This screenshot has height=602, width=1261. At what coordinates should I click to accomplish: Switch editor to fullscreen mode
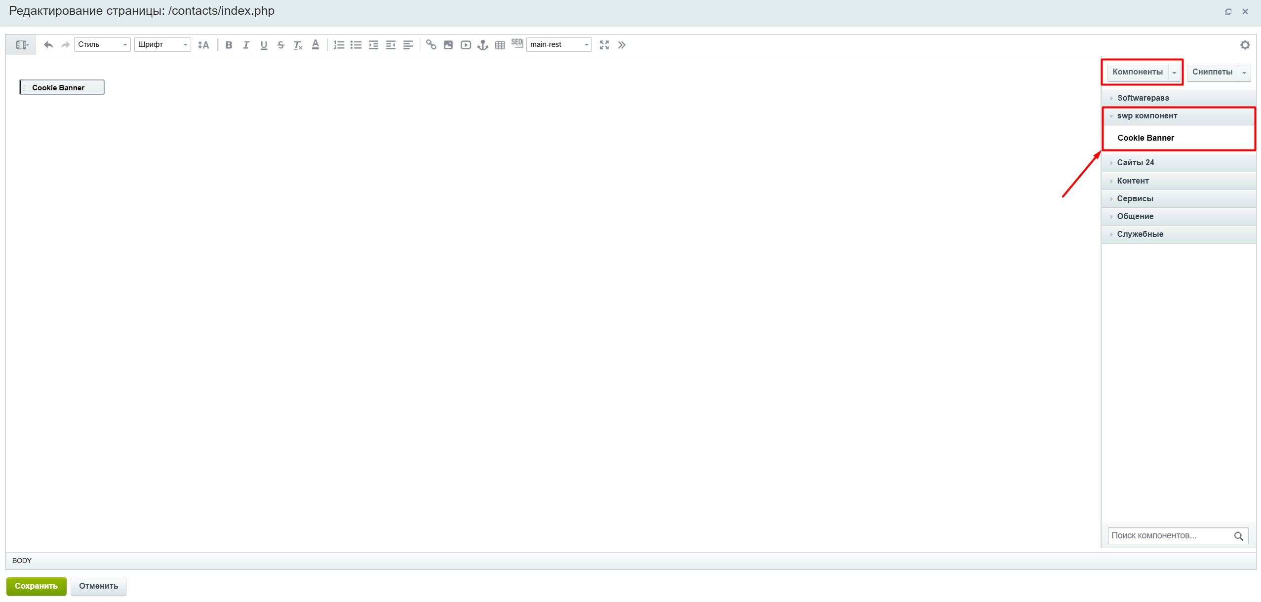click(604, 45)
